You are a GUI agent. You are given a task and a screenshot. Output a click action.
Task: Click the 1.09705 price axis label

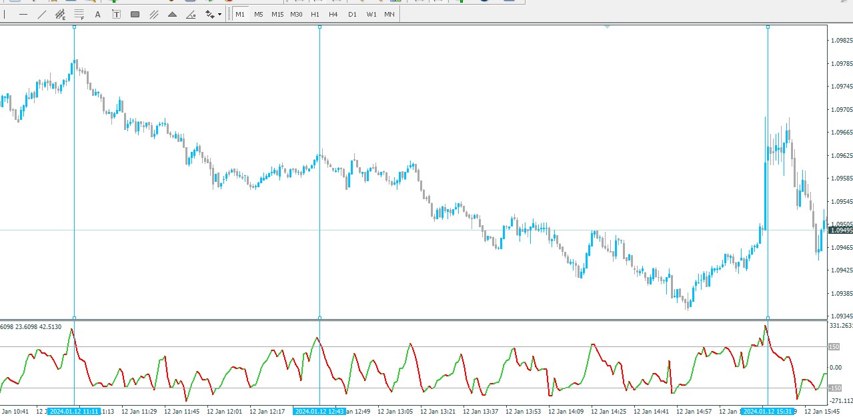click(x=842, y=110)
